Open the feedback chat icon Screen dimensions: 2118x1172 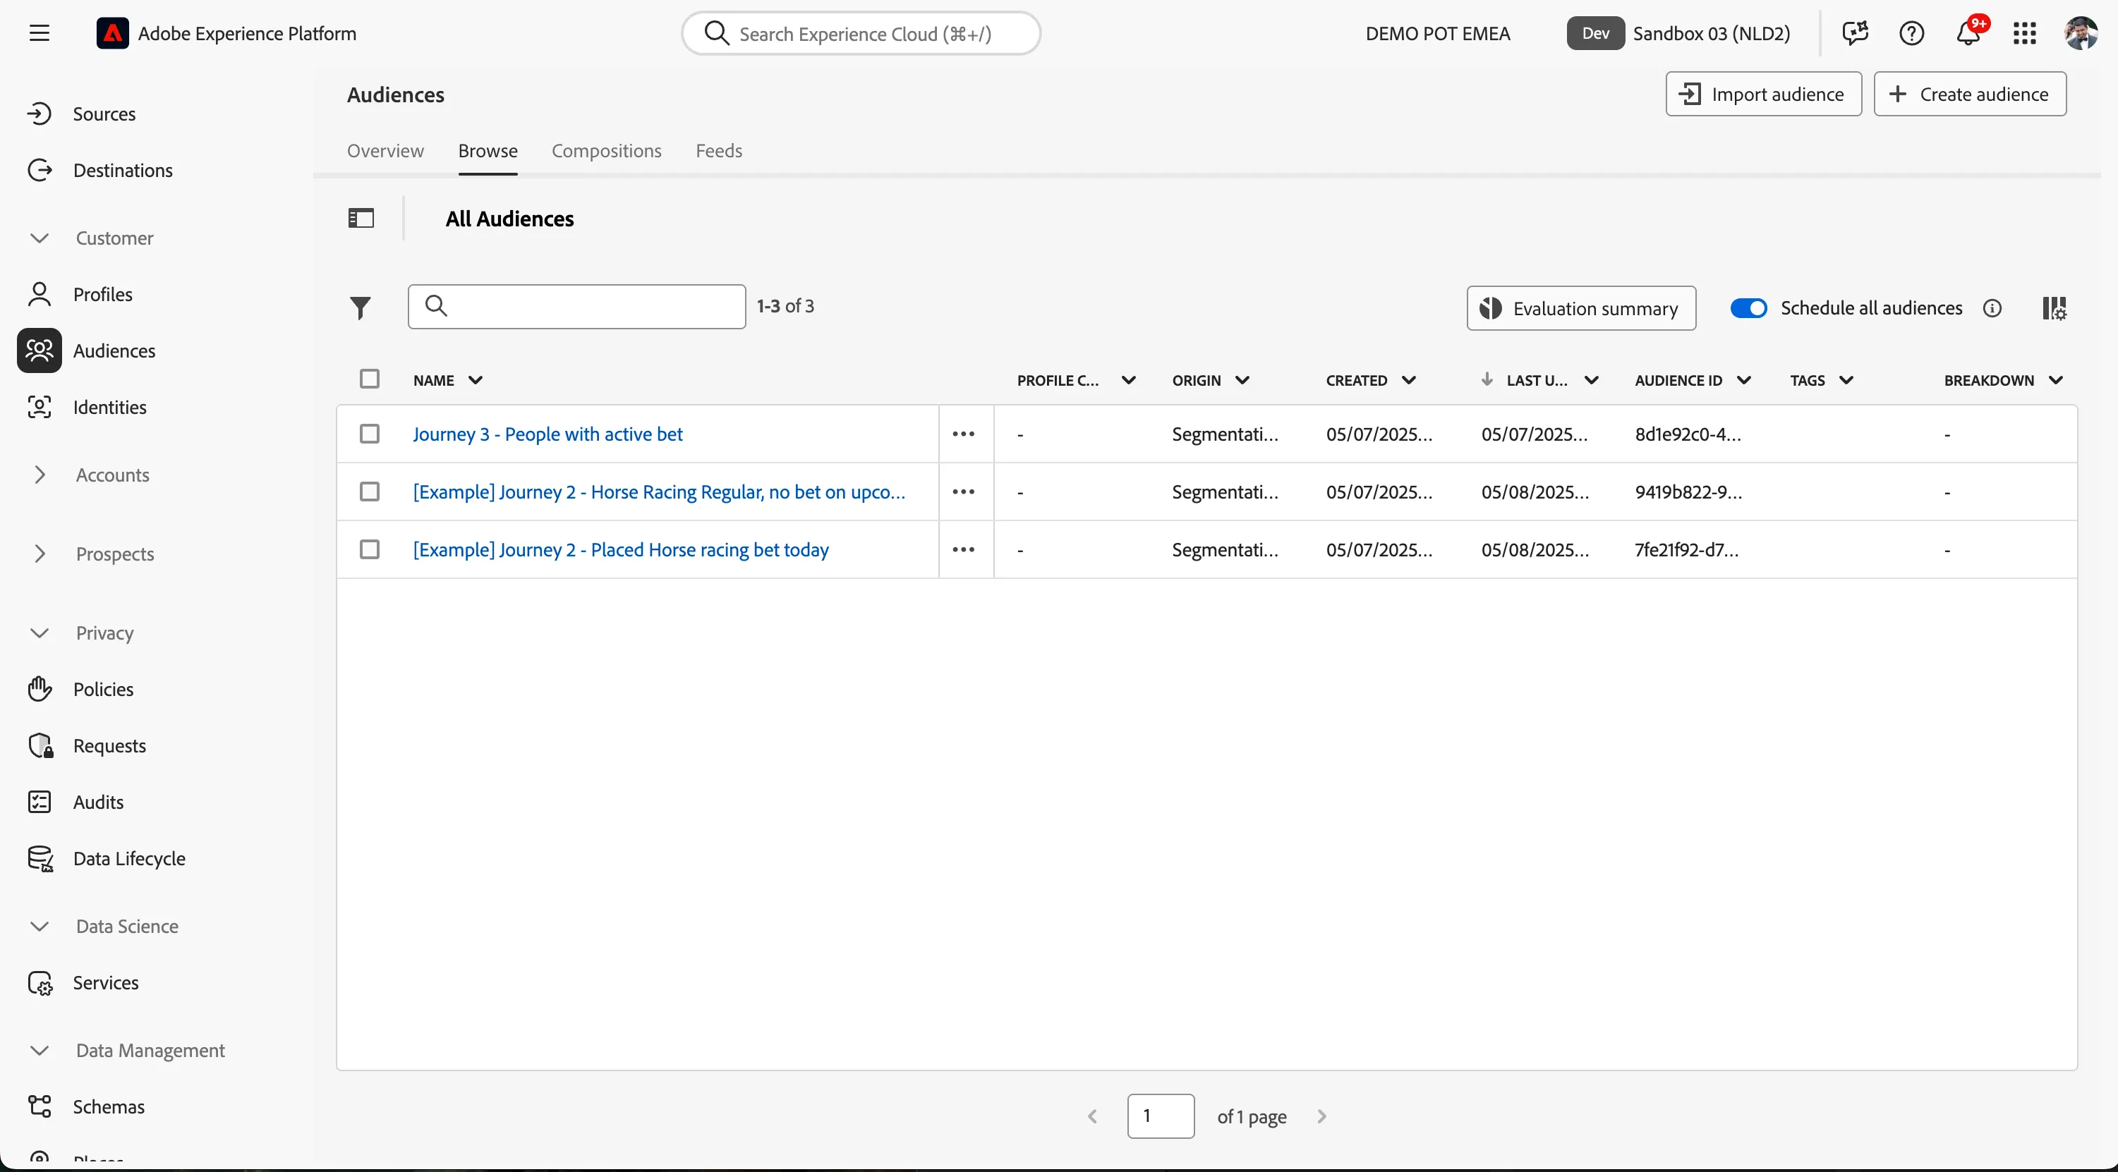[1855, 33]
